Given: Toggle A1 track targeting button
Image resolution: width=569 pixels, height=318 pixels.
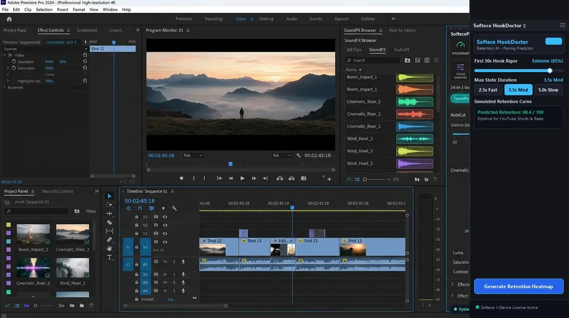Looking at the screenshot, I should pyautogui.click(x=146, y=263).
